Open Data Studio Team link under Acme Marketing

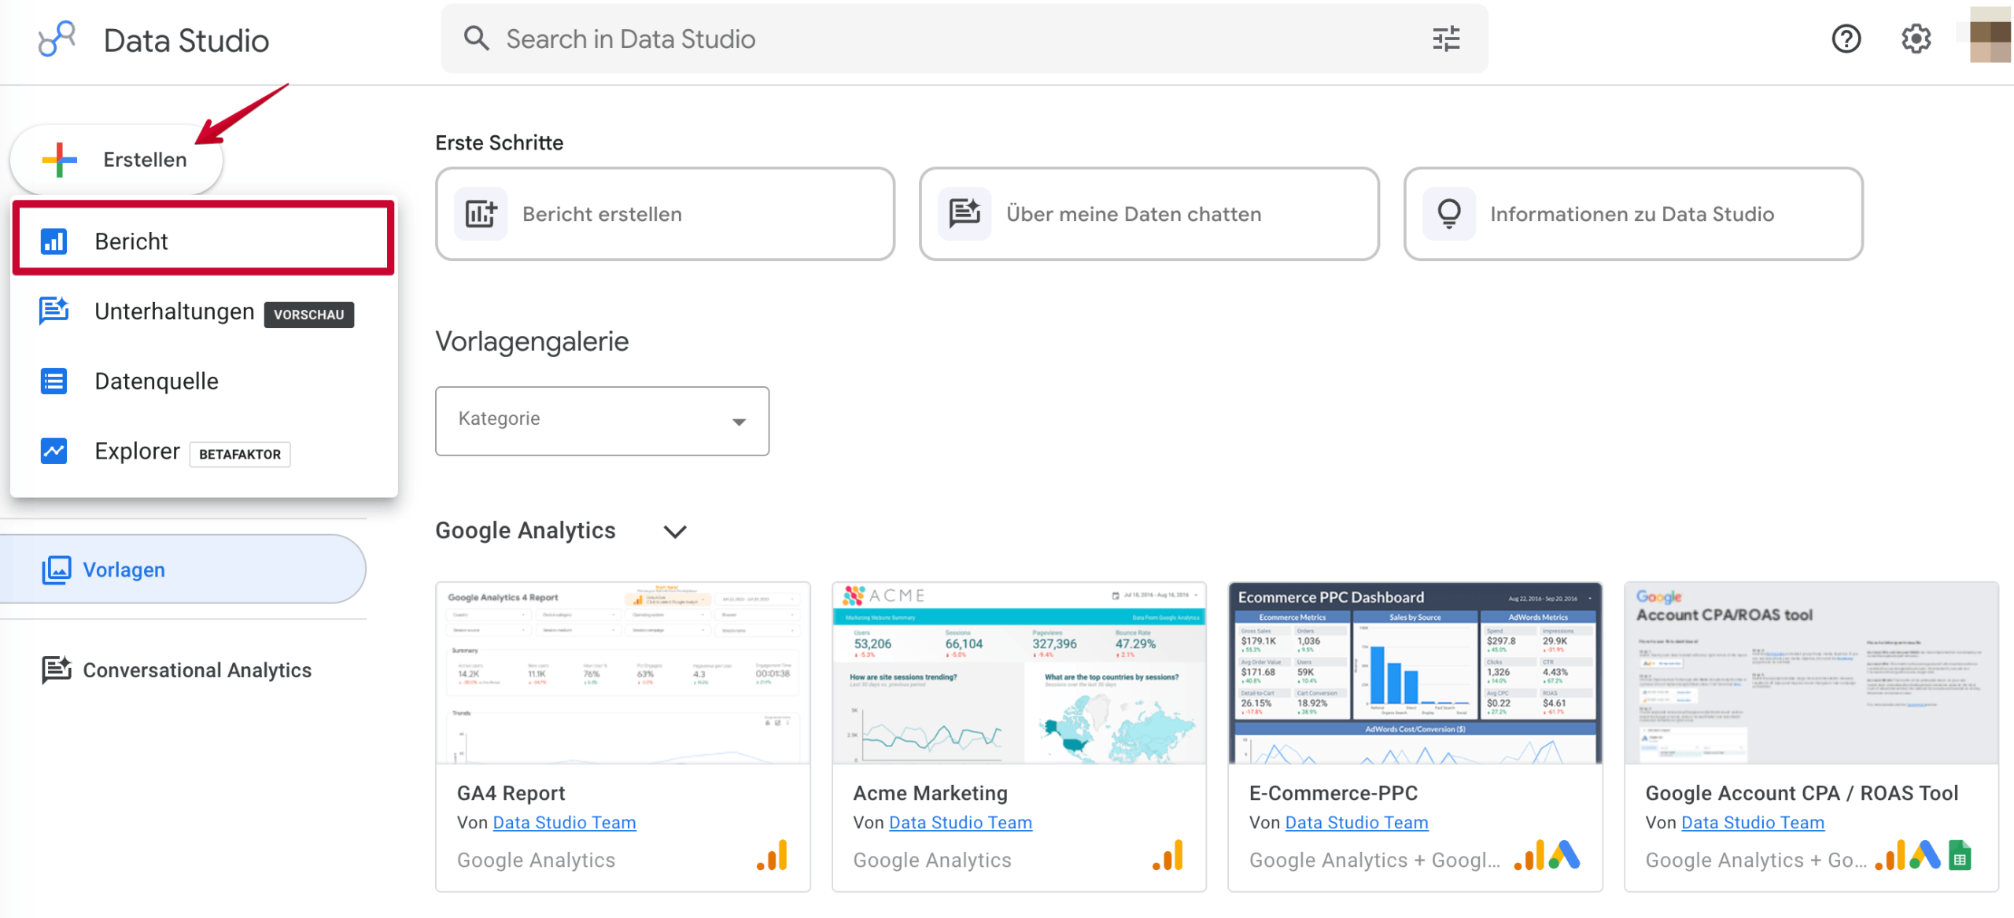(x=960, y=823)
